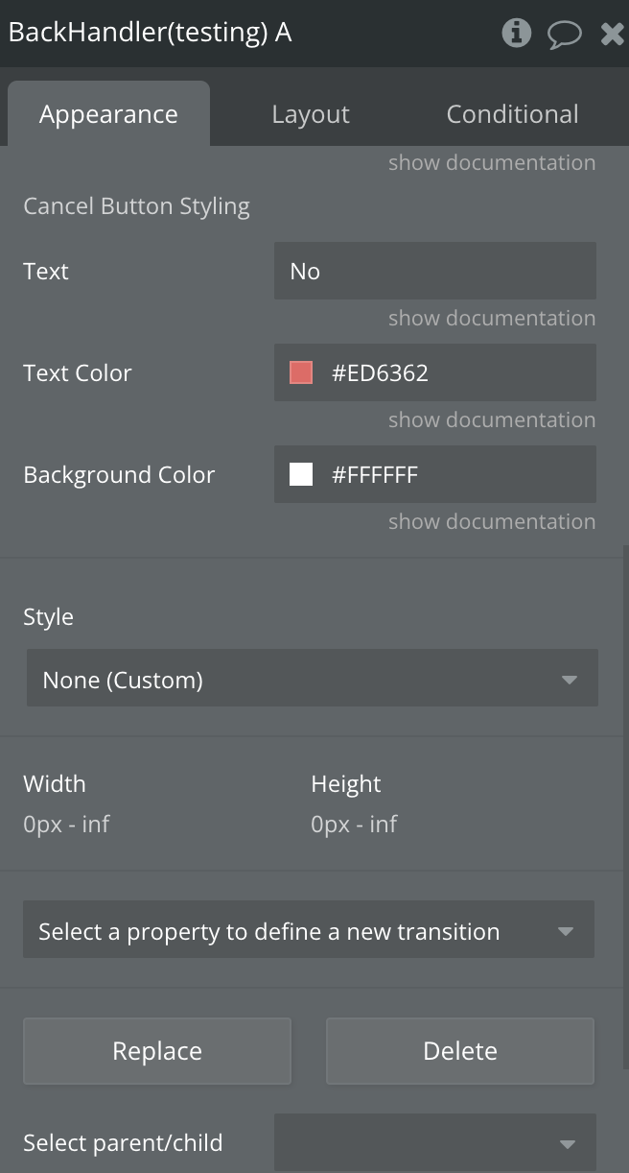The width and height of the screenshot is (629, 1173).
Task: Expand the new transition property dropdown
Action: pos(308,931)
